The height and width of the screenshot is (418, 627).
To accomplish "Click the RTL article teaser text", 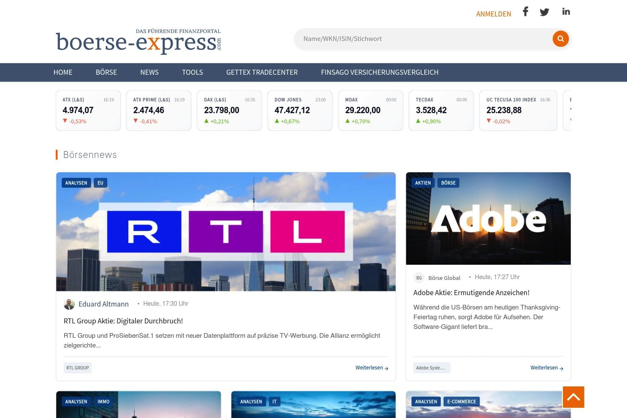I will [x=222, y=340].
